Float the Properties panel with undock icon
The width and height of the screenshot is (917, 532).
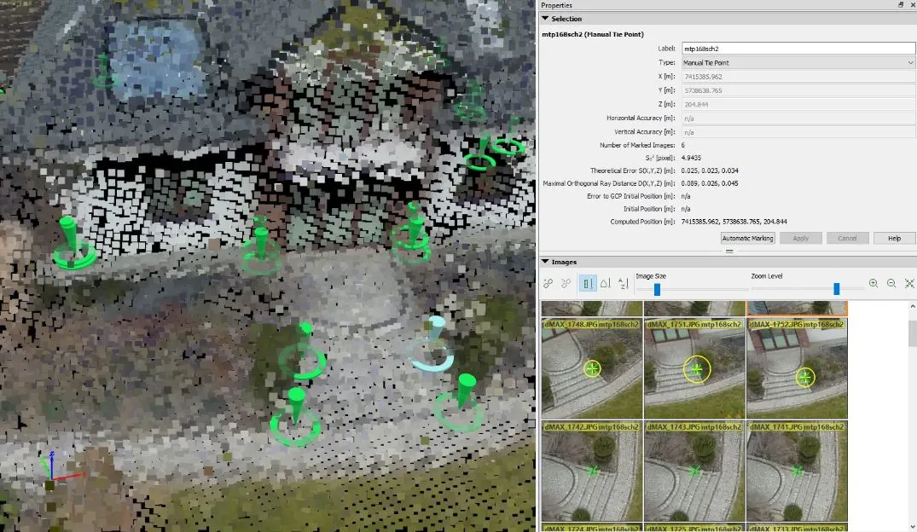901,5
